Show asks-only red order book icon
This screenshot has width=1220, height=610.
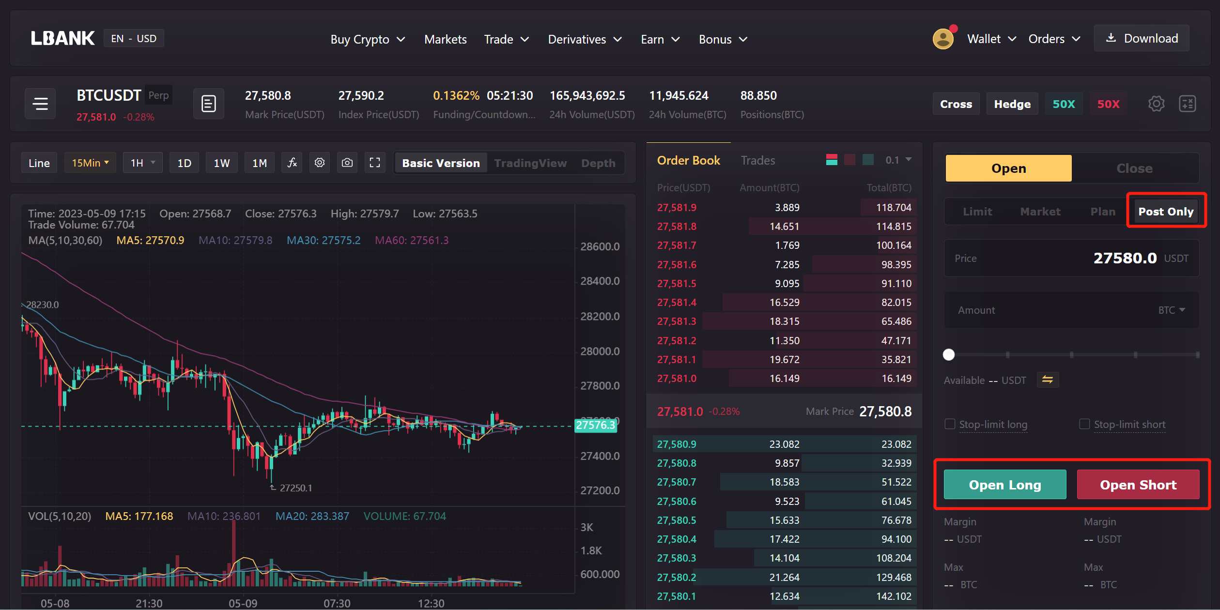point(849,160)
